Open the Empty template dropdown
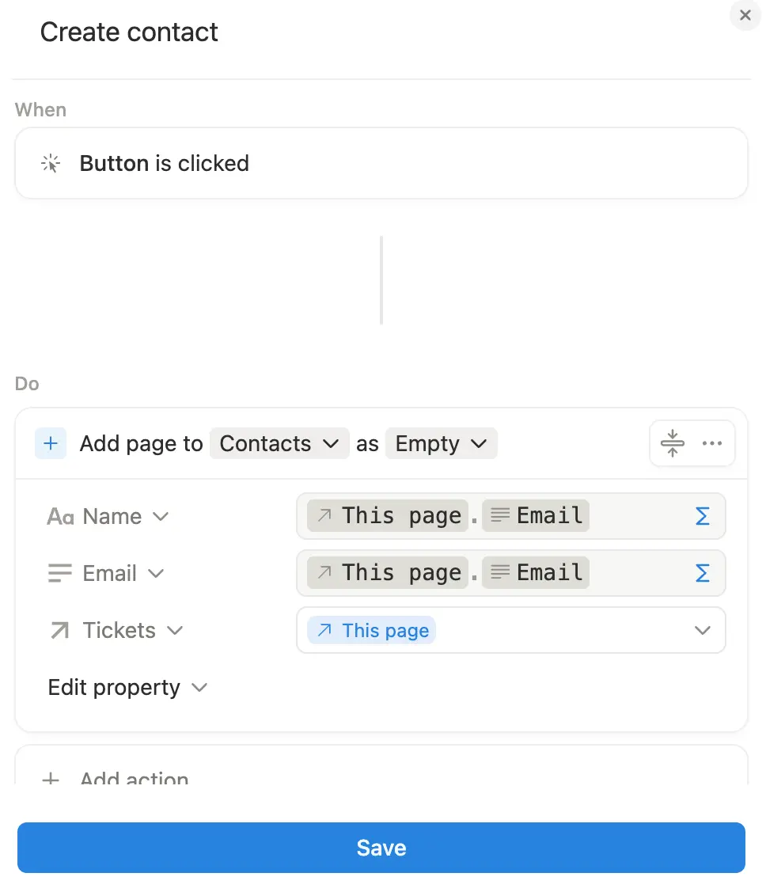Screen dimensions: 766x892 click(441, 443)
